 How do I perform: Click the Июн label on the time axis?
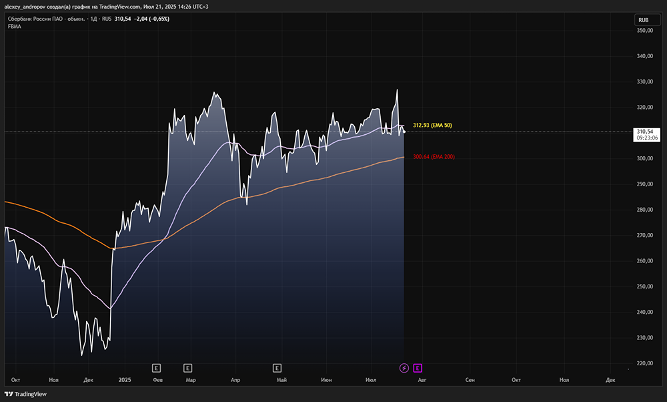coord(326,380)
